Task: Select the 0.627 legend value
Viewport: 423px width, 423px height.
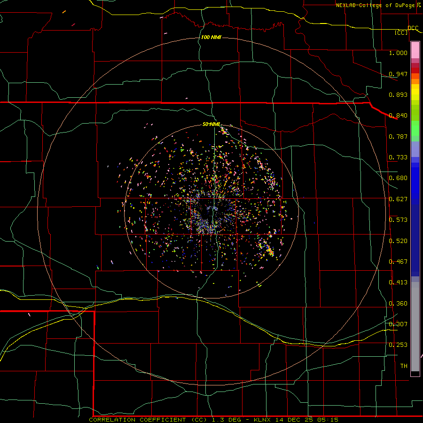Action: tap(398, 199)
